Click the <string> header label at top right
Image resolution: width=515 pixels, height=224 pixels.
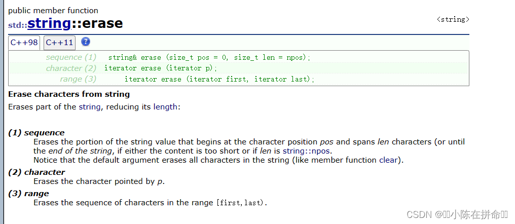tap(453, 19)
